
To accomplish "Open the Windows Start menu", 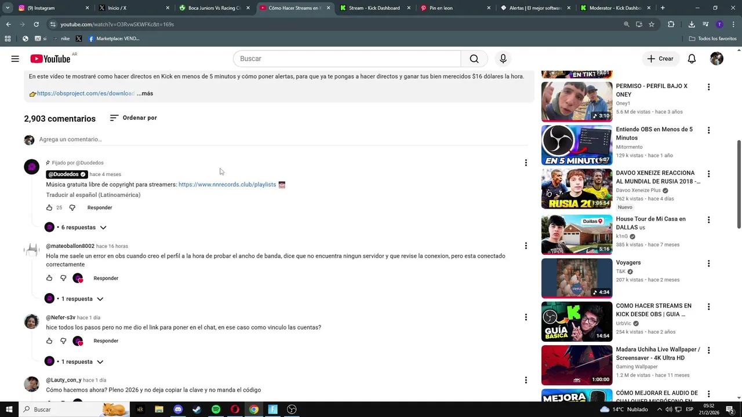I will [x=9, y=409].
